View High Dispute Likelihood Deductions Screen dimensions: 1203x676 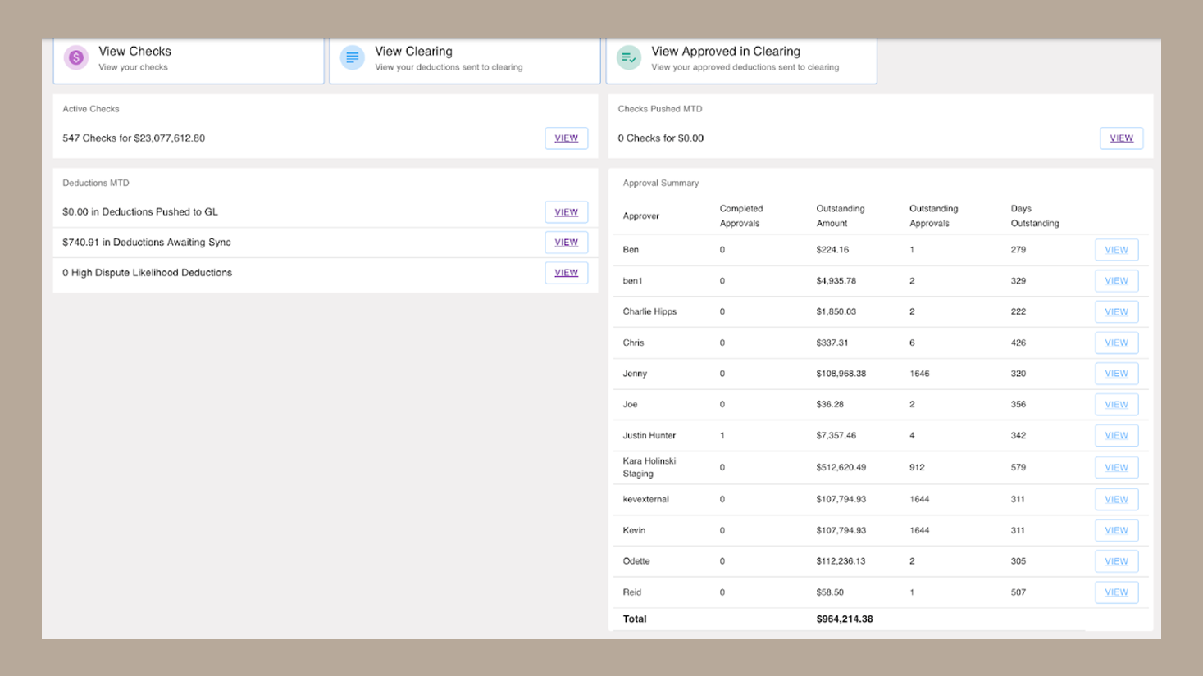(x=567, y=273)
